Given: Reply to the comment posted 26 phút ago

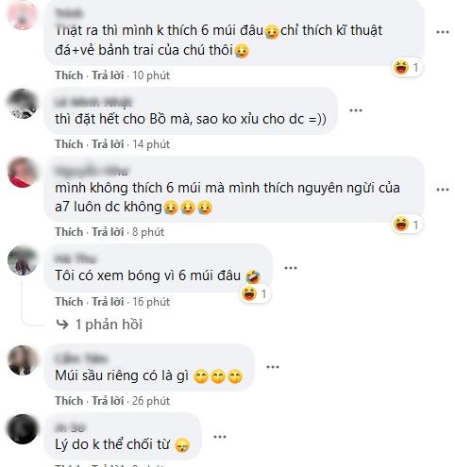Looking at the screenshot, I should (108, 401).
